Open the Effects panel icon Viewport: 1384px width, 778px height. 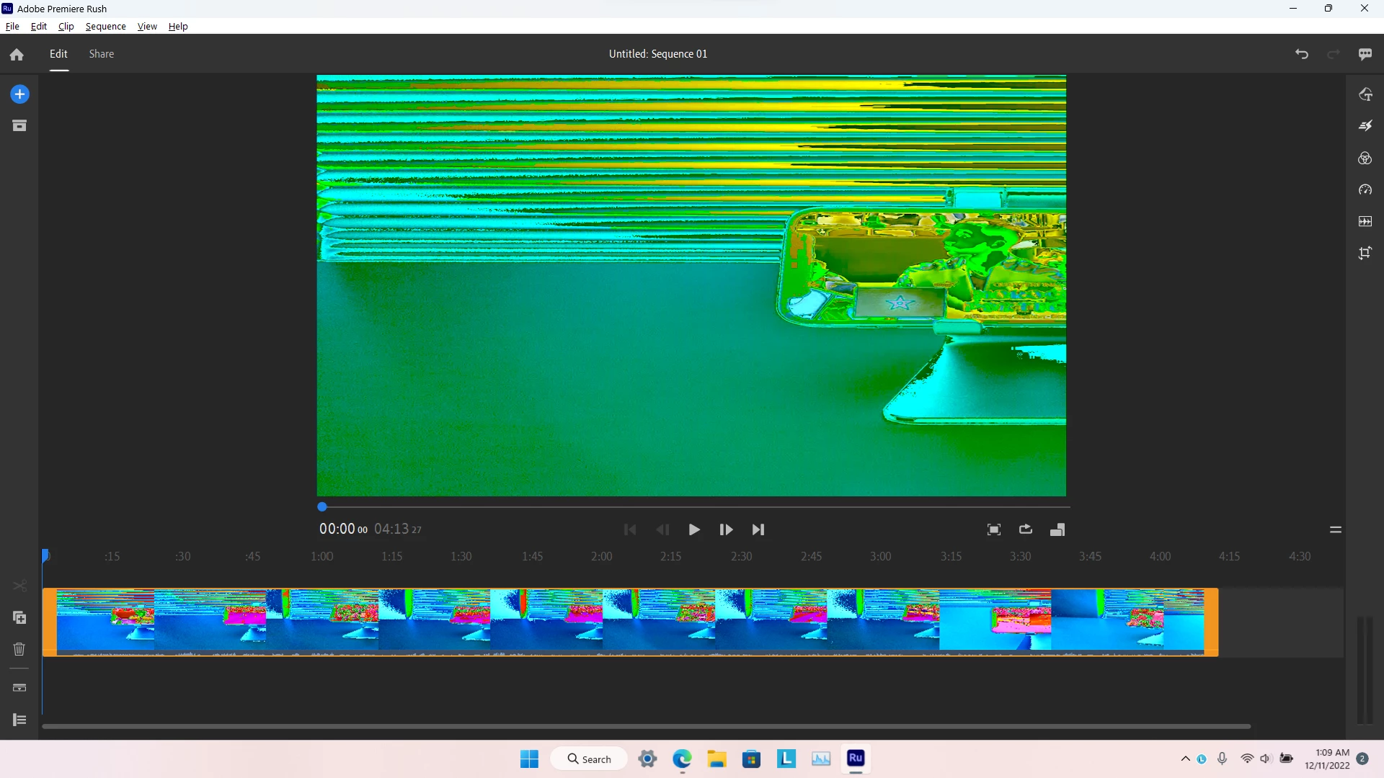1365,126
